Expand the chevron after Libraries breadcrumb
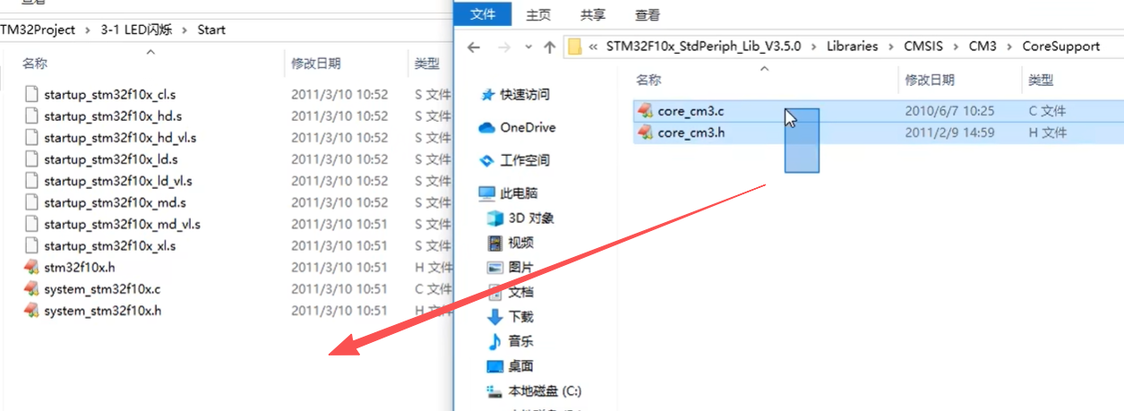Image resolution: width=1124 pixels, height=411 pixels. (x=891, y=47)
